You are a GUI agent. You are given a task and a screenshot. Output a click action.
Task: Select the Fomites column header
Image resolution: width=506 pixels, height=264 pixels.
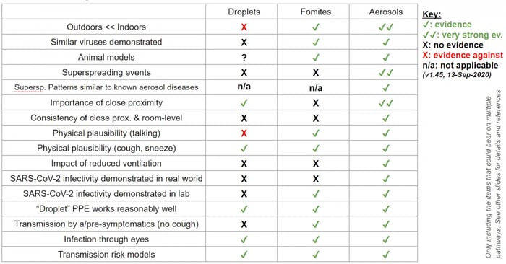[x=316, y=12]
